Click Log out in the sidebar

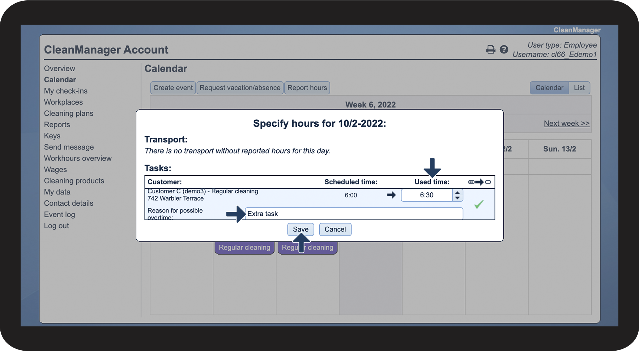click(x=56, y=225)
